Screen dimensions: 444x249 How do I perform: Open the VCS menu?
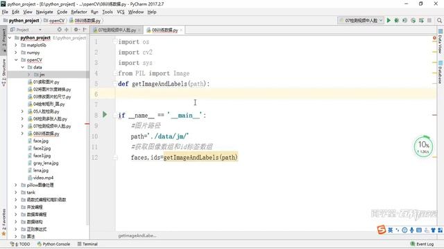point(121,12)
